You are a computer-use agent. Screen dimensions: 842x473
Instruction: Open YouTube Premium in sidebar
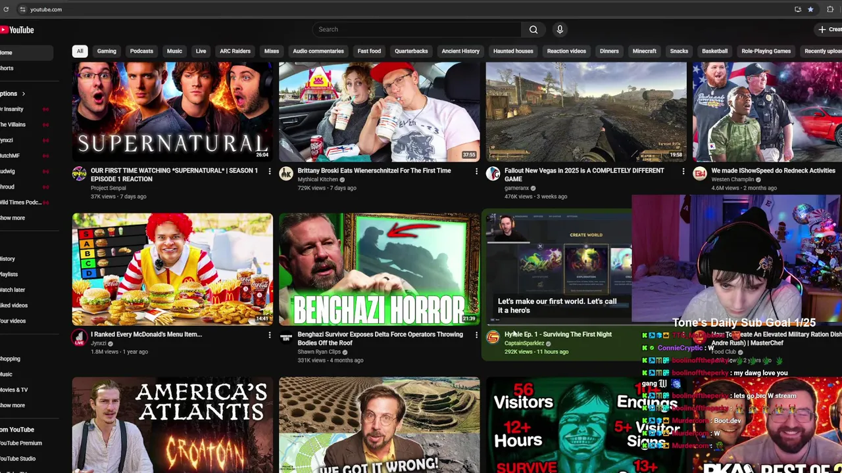point(21,443)
